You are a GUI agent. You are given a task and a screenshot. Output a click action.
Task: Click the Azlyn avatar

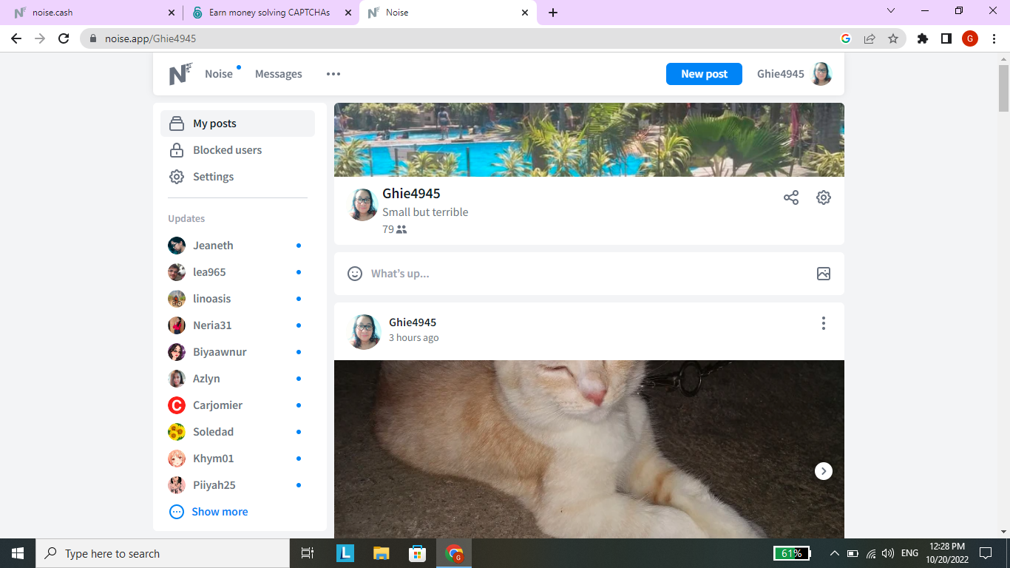(177, 379)
